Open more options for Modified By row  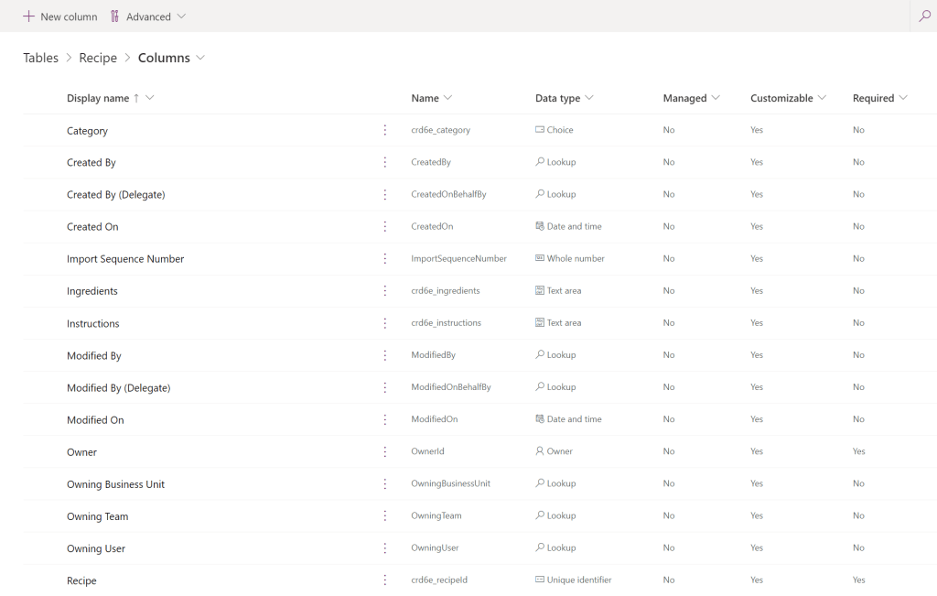385,355
